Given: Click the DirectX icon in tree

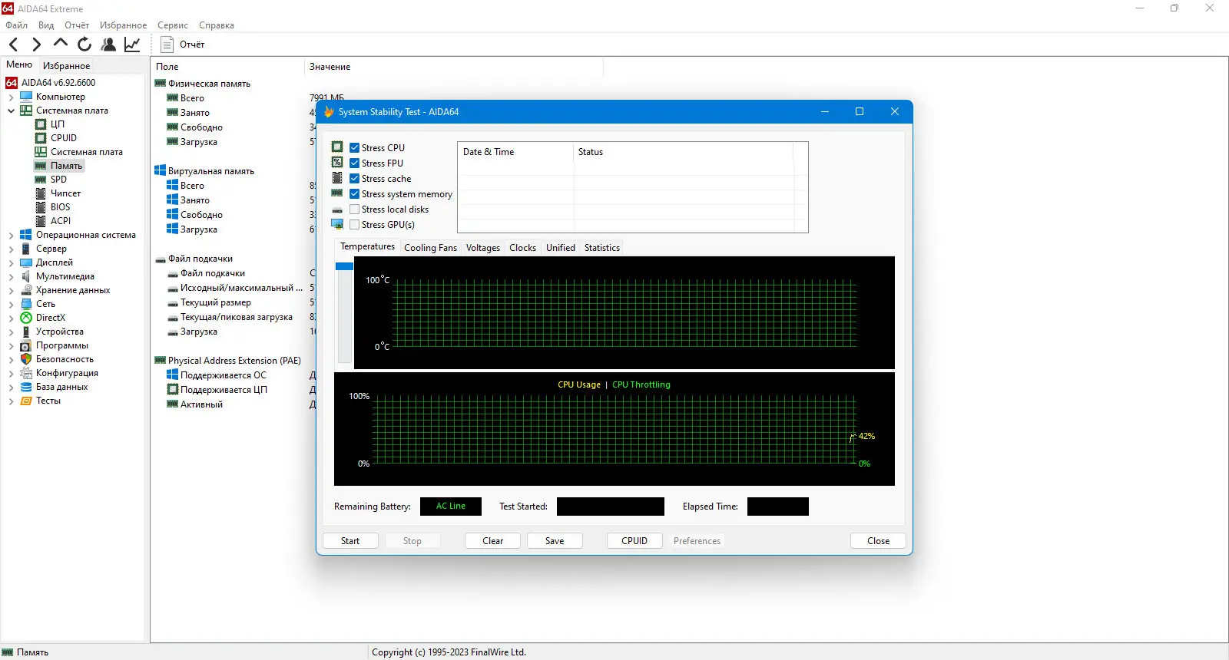Looking at the screenshot, I should [x=26, y=318].
